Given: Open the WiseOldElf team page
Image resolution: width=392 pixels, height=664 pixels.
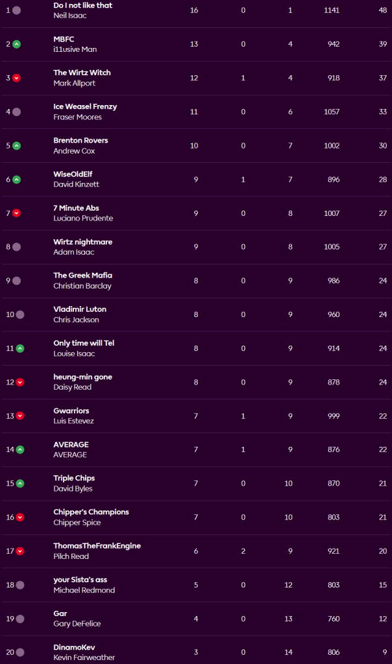Looking at the screenshot, I should [73, 174].
